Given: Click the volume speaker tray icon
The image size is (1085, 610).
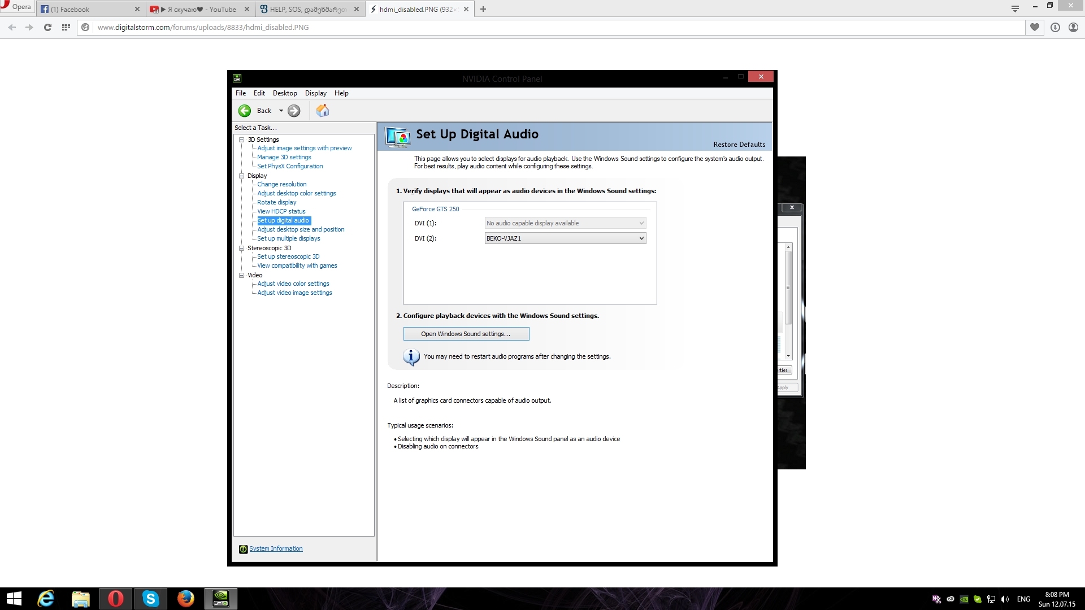Looking at the screenshot, I should click(x=1005, y=599).
